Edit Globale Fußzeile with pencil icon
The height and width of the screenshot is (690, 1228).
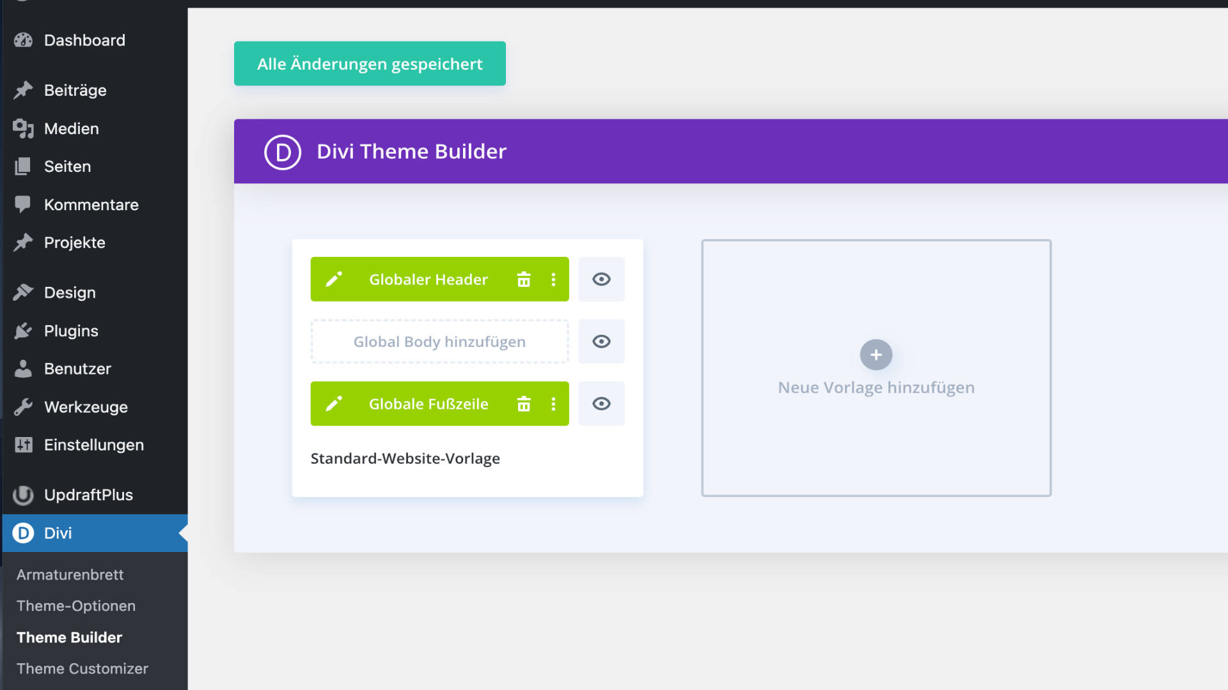[x=334, y=404]
